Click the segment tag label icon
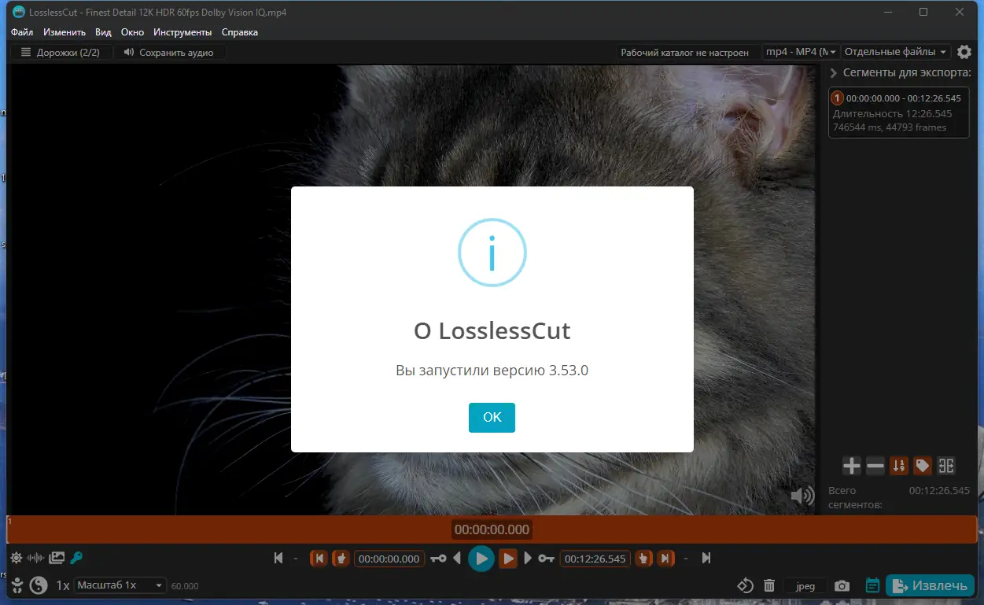Viewport: 984px width, 605px height. 923,466
